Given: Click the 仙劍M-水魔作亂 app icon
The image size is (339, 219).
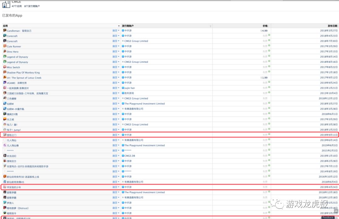Looking at the screenshot, I should point(5,109).
